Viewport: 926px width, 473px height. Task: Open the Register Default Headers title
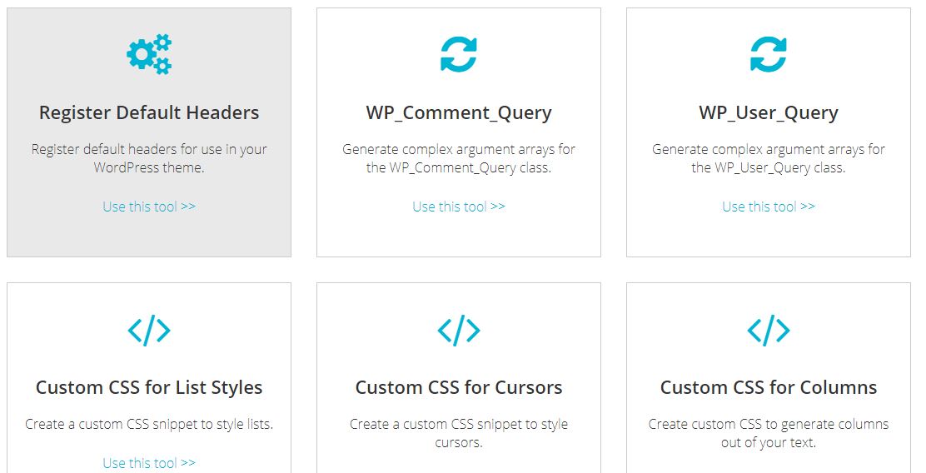pyautogui.click(x=149, y=112)
